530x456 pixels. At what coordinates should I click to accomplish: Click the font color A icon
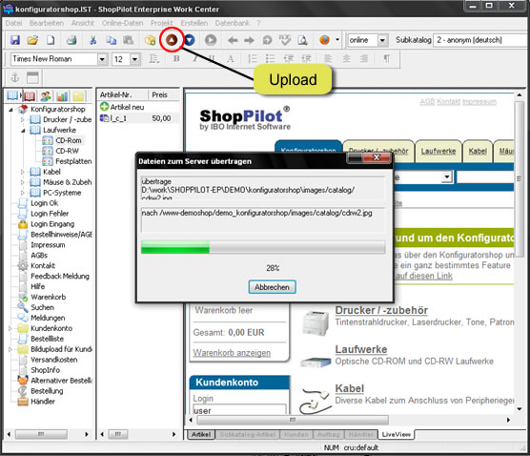click(231, 59)
